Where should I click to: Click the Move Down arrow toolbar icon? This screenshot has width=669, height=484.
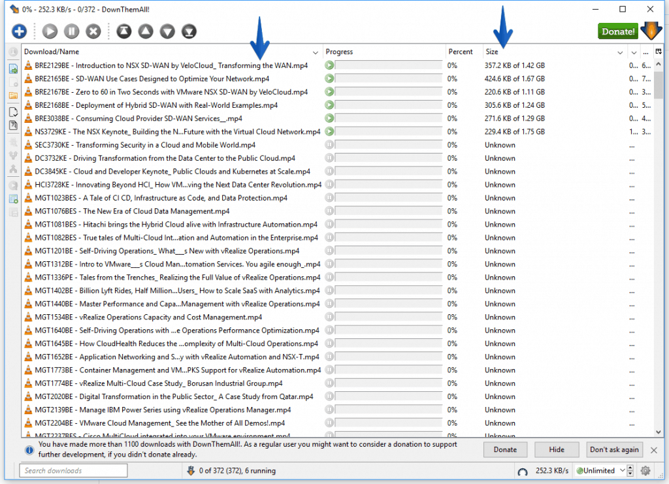click(167, 31)
